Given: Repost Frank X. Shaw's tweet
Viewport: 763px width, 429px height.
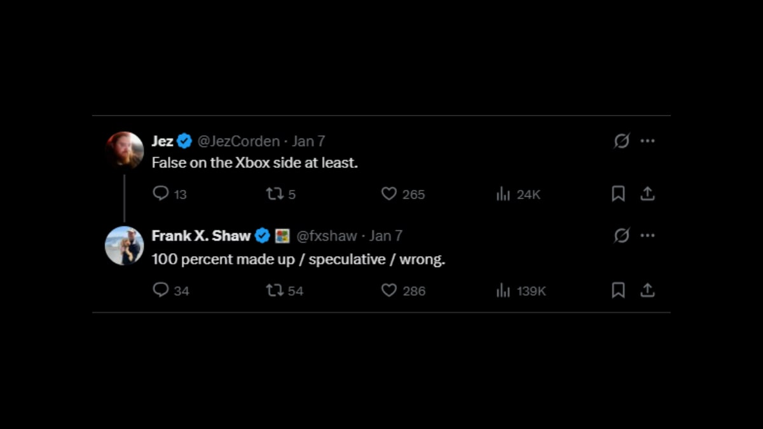Looking at the screenshot, I should [x=275, y=290].
